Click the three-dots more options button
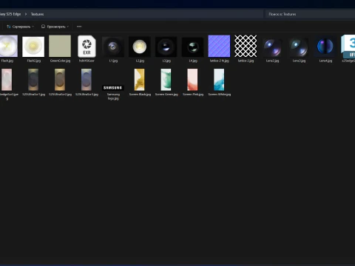This screenshot has height=266, width=355. pyautogui.click(x=79, y=27)
